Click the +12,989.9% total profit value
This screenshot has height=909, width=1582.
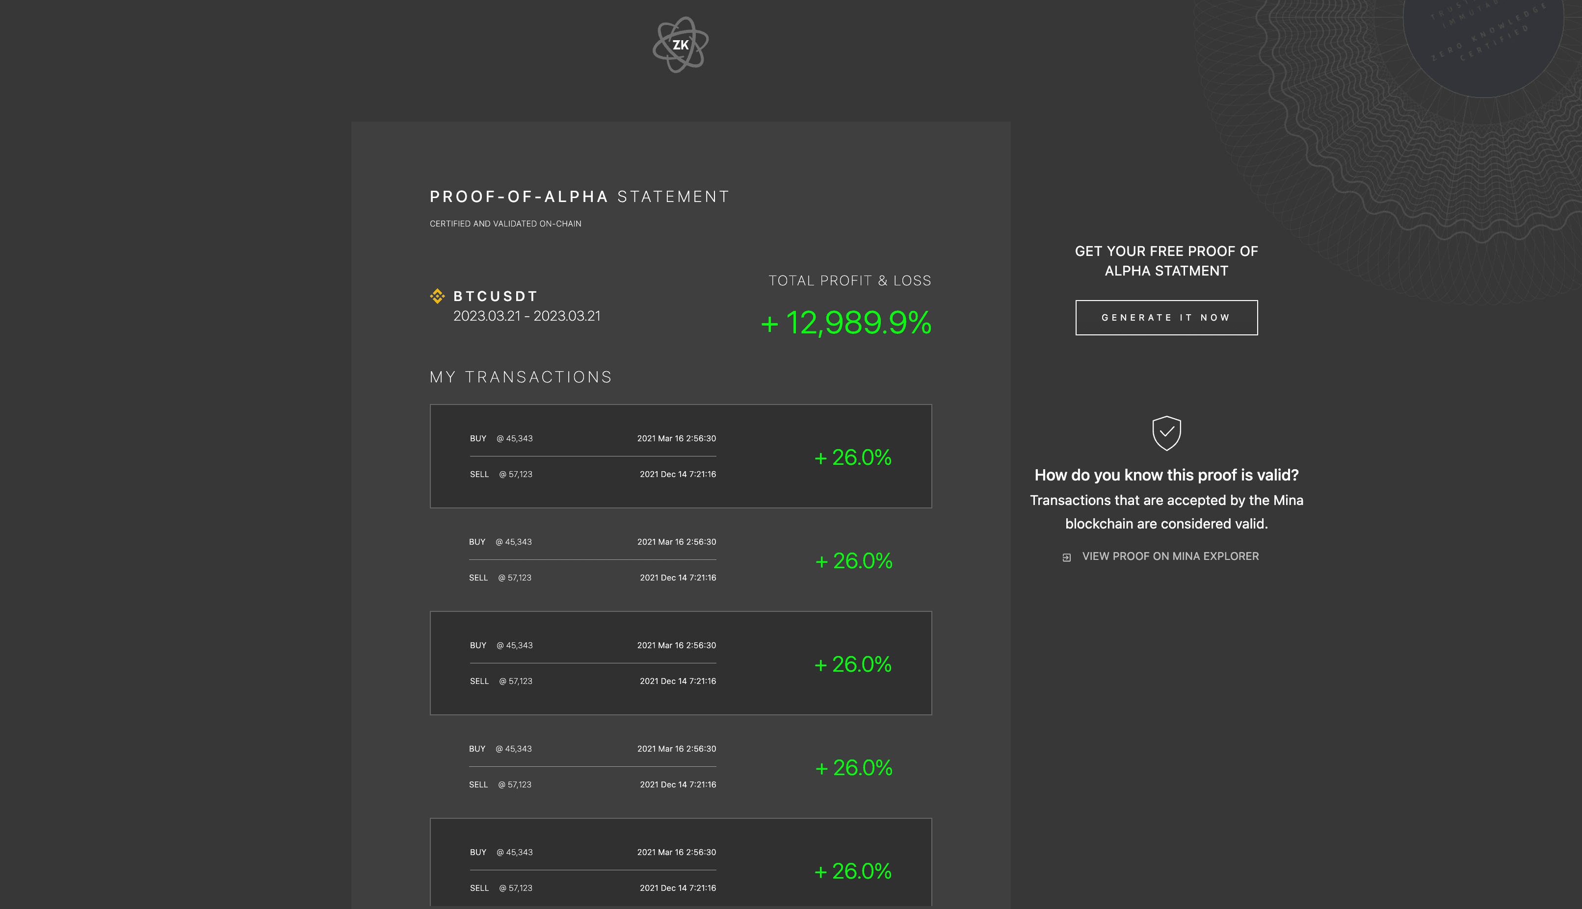point(846,323)
